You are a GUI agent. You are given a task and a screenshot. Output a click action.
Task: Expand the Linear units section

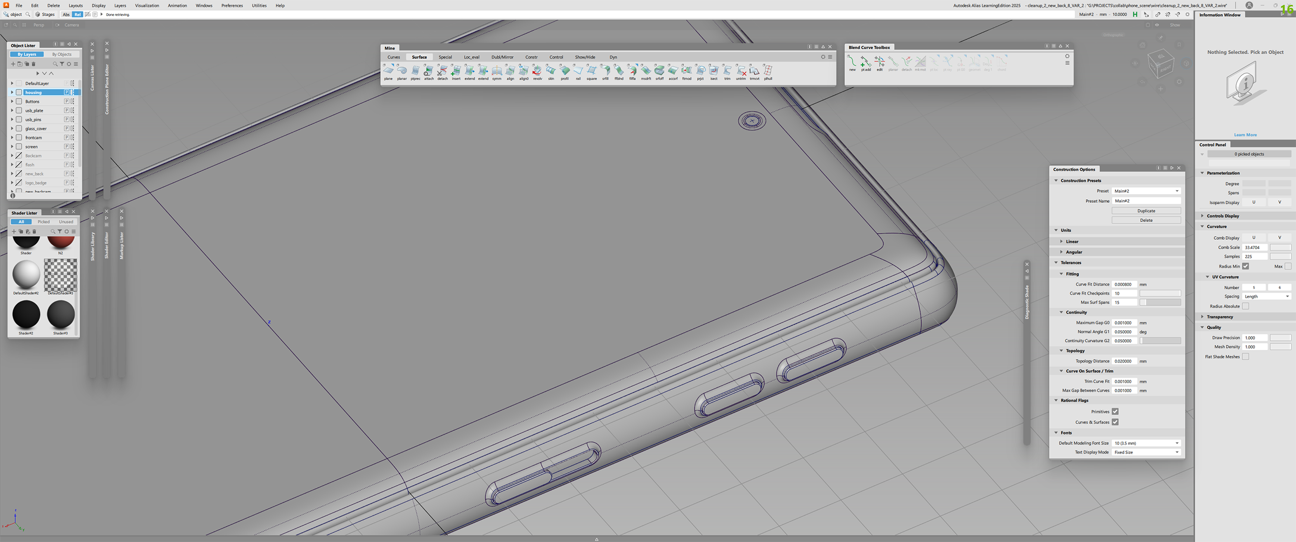1062,242
